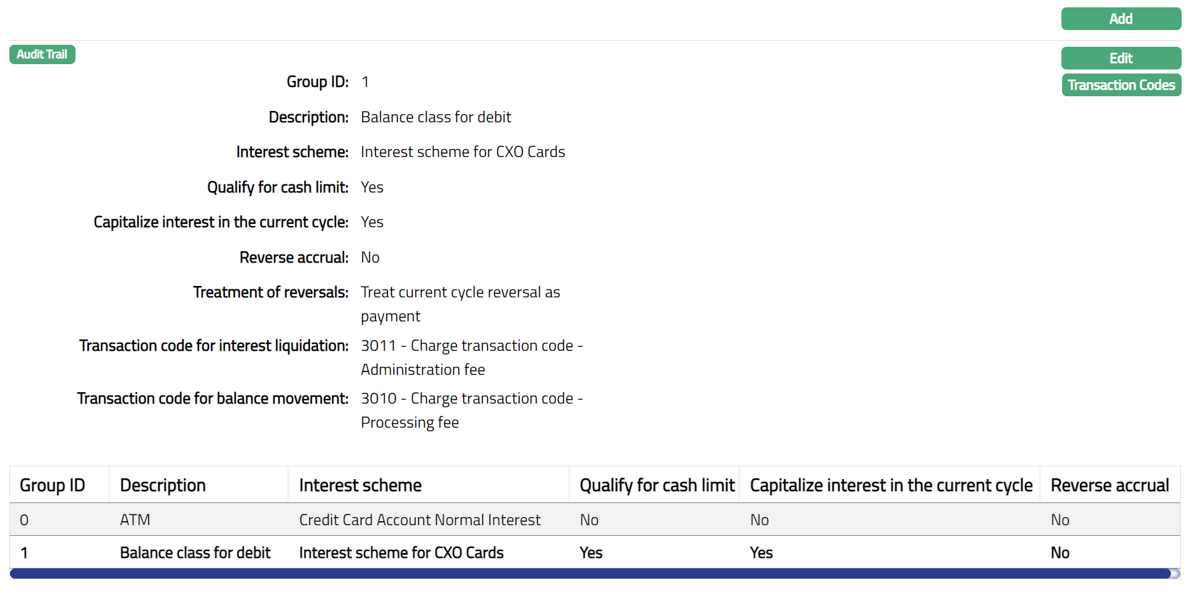Click Group ID 1 cell in table
The image size is (1203, 594).
pyautogui.click(x=24, y=553)
